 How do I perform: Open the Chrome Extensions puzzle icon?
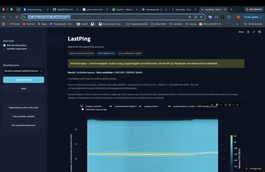[x=229, y=17]
